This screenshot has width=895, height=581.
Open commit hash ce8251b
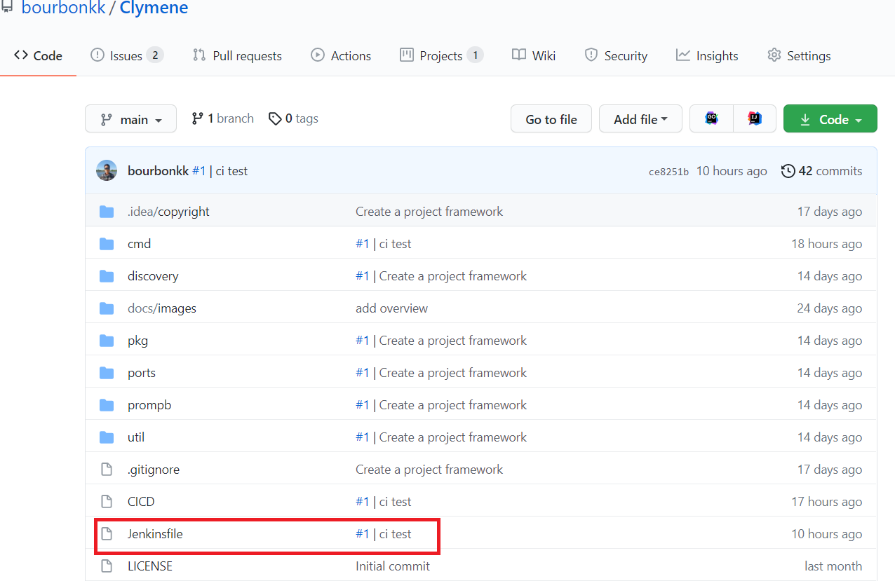click(668, 172)
